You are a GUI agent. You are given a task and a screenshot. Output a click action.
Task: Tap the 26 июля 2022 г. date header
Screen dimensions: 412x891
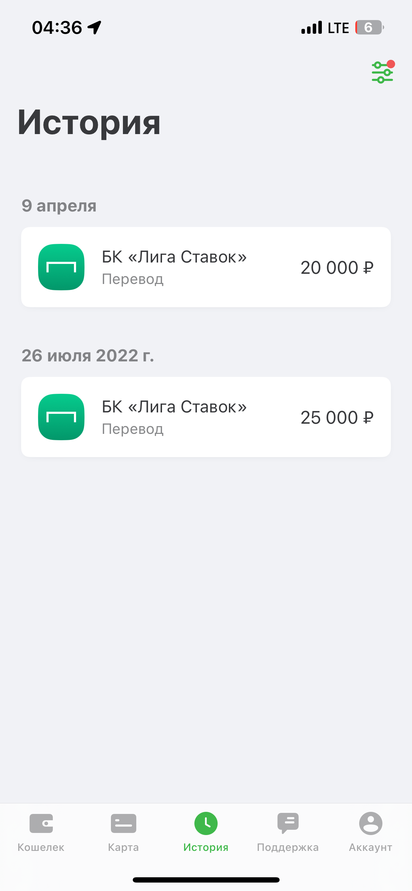click(88, 355)
